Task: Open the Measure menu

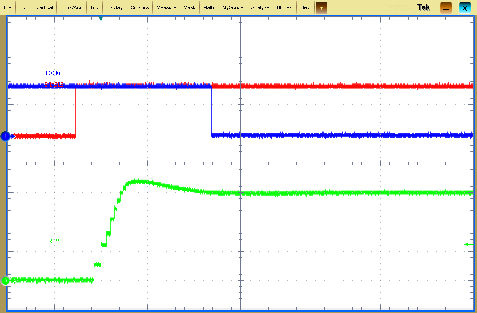Action: pyautogui.click(x=166, y=7)
